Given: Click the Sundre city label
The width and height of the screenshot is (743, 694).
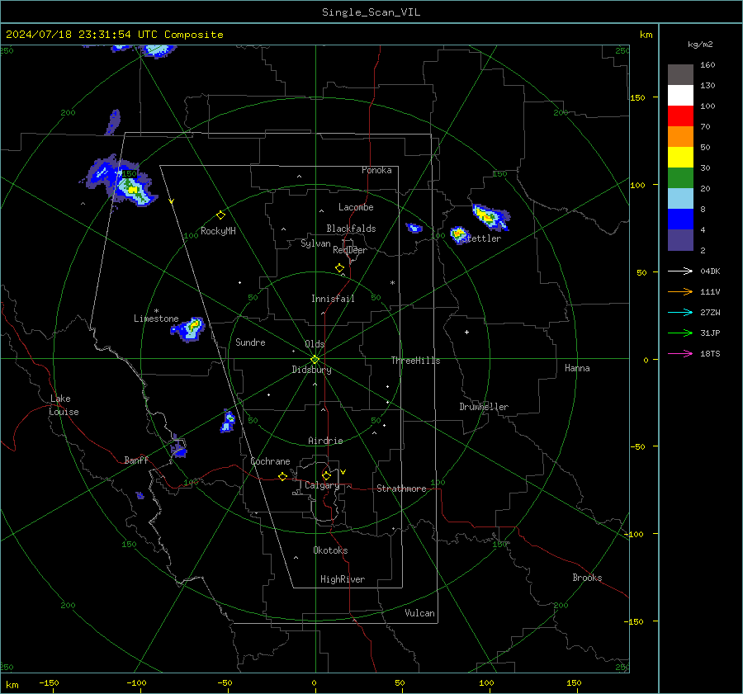Looking at the screenshot, I should [250, 342].
